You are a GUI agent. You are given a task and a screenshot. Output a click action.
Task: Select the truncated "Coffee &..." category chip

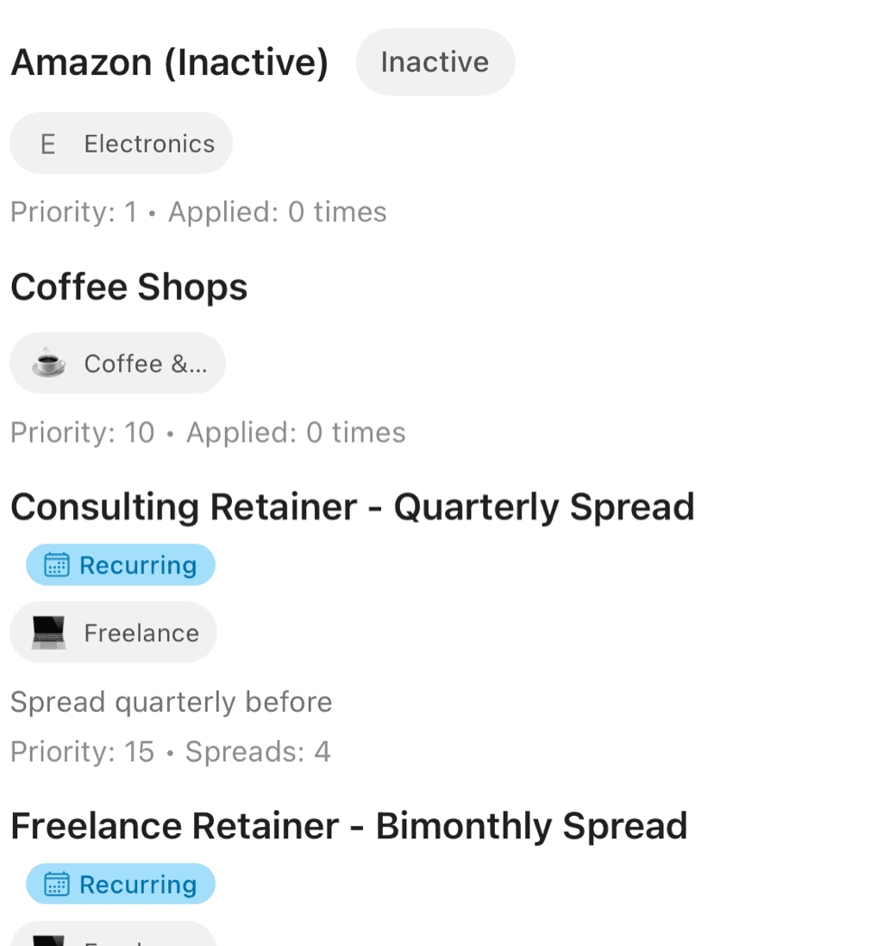coord(145,364)
